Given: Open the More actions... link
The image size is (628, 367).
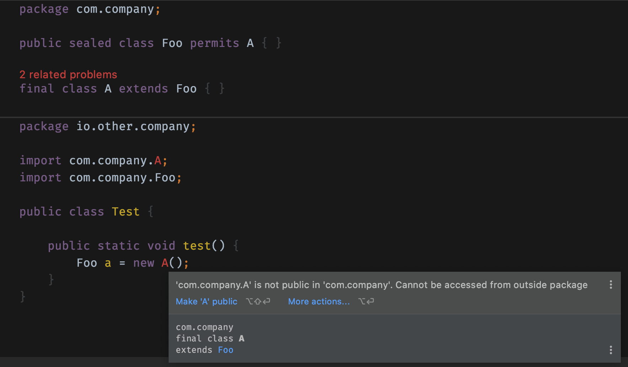Looking at the screenshot, I should point(319,302).
